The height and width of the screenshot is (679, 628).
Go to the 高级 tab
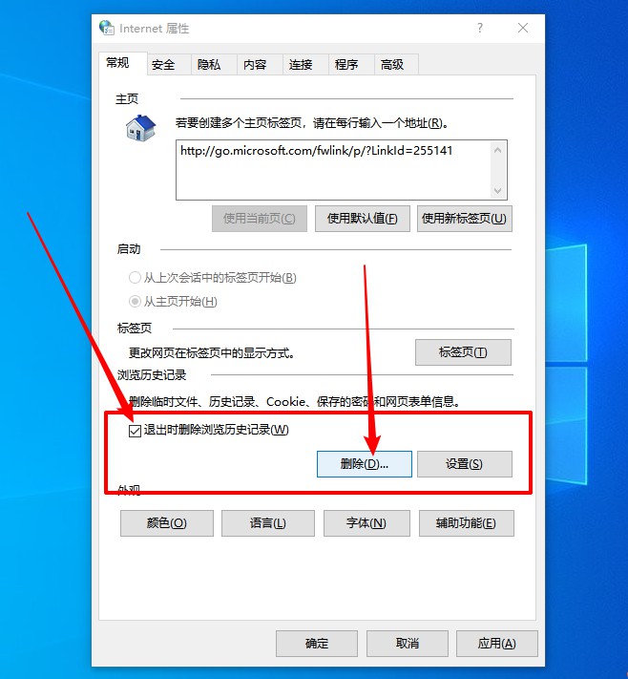[x=396, y=65]
